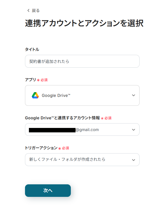Click the back chevron arrow icon
Viewport: 163px width, 206px height.
tap(28, 11)
